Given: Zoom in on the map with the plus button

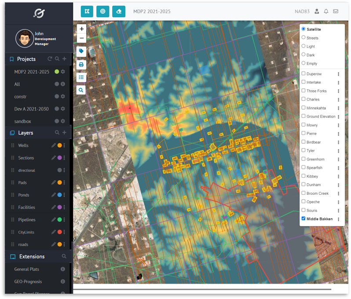Looking at the screenshot, I should point(81,29).
